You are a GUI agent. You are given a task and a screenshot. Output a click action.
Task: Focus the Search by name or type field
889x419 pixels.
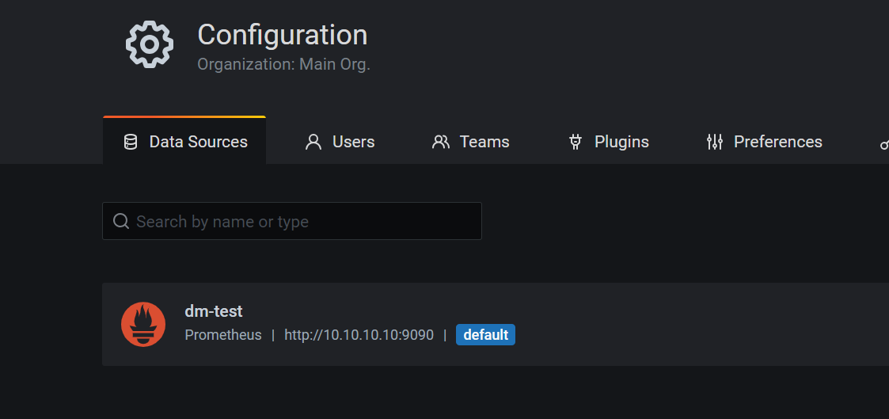pos(292,221)
